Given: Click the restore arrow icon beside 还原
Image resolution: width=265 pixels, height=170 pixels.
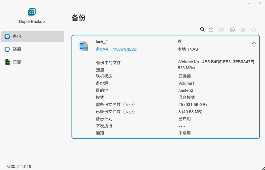Looking at the screenshot, I should (x=7, y=49).
